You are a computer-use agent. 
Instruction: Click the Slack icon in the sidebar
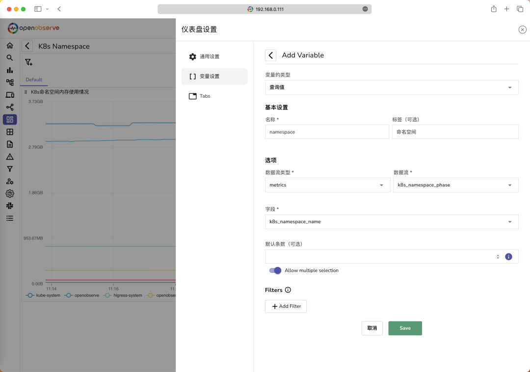click(x=10, y=206)
